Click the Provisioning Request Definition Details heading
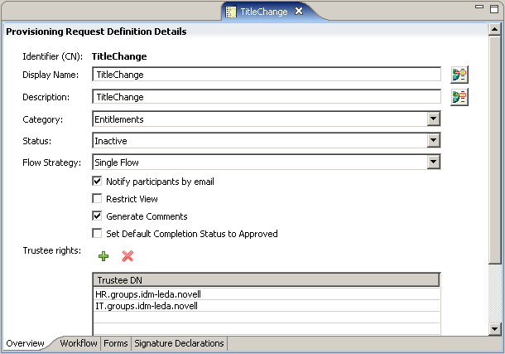This screenshot has width=505, height=354. 96,32
